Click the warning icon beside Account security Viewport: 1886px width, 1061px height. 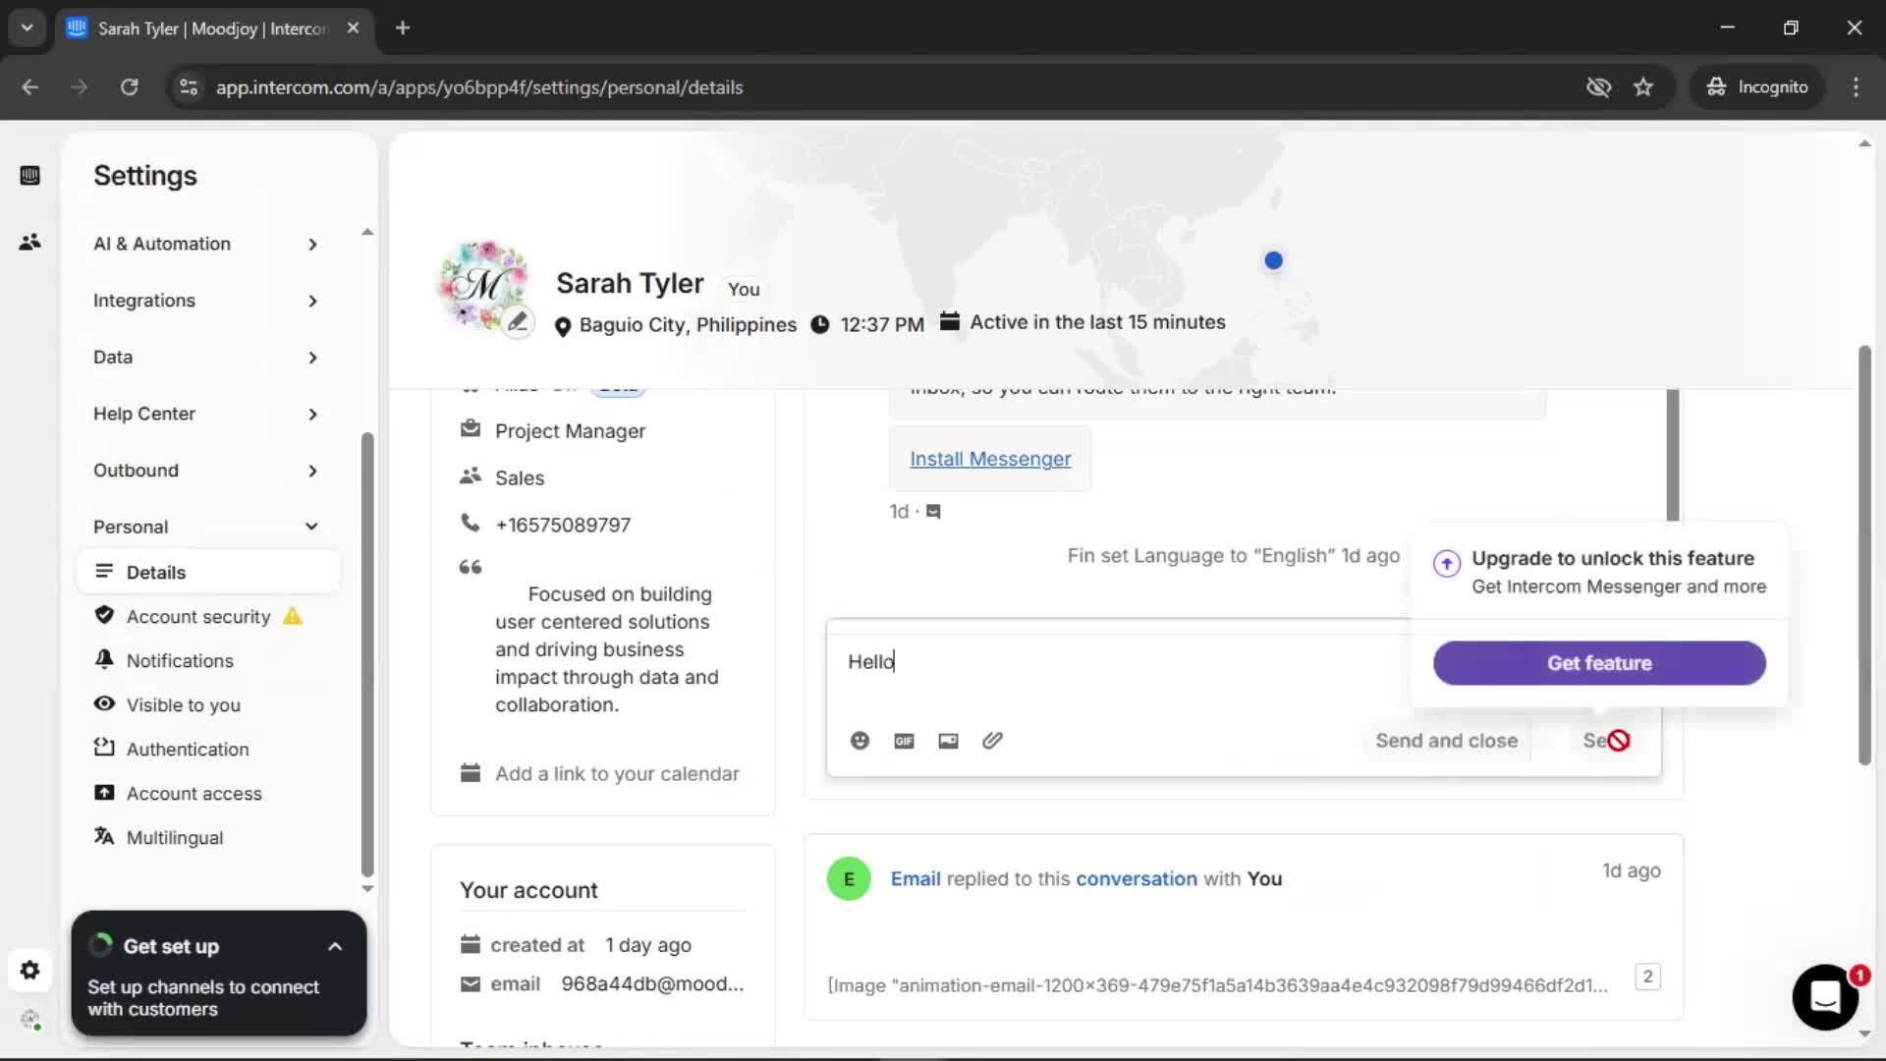[293, 616]
